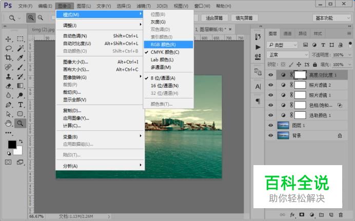Click the Add layer mask icon
The width and height of the screenshot is (355, 221).
coord(302,215)
